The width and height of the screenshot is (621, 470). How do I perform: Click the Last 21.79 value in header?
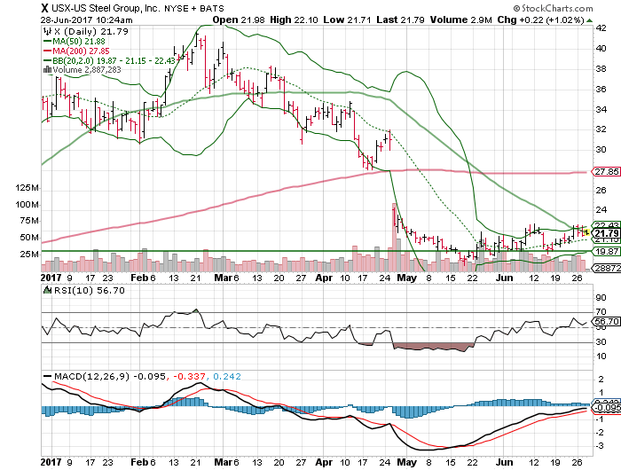(400, 20)
